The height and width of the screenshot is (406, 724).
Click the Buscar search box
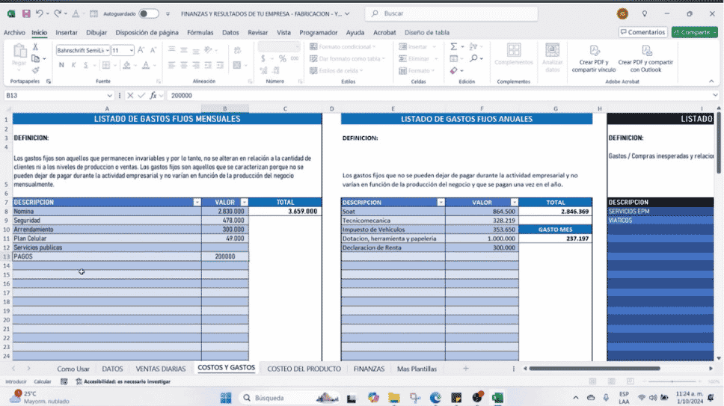452,14
